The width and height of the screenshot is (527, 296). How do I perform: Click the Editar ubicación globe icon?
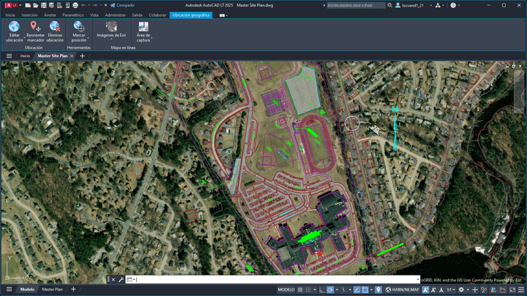[x=14, y=26]
